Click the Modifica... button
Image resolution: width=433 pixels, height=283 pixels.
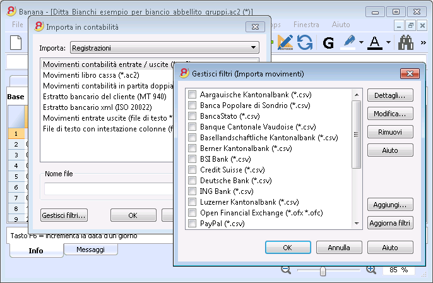390,114
